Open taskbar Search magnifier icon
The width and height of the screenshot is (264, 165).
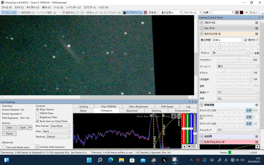point(100,160)
